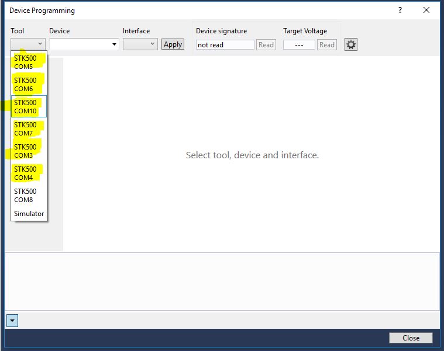The height and width of the screenshot is (351, 444).
Task: Open the settings gear icon
Action: [351, 44]
